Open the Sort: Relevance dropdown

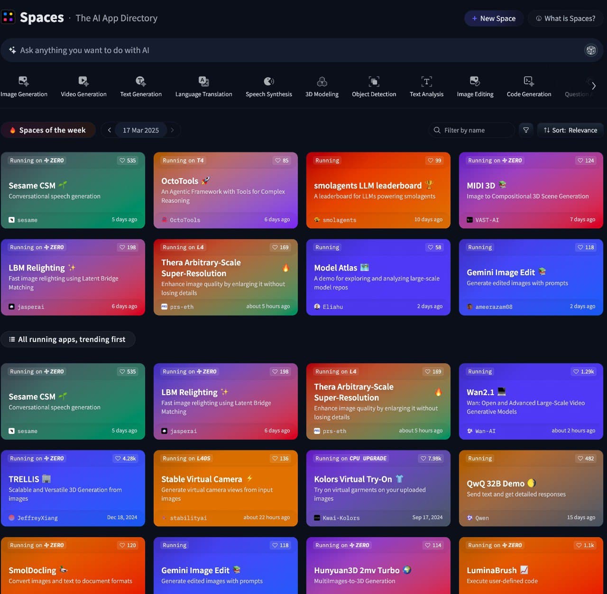click(x=570, y=130)
